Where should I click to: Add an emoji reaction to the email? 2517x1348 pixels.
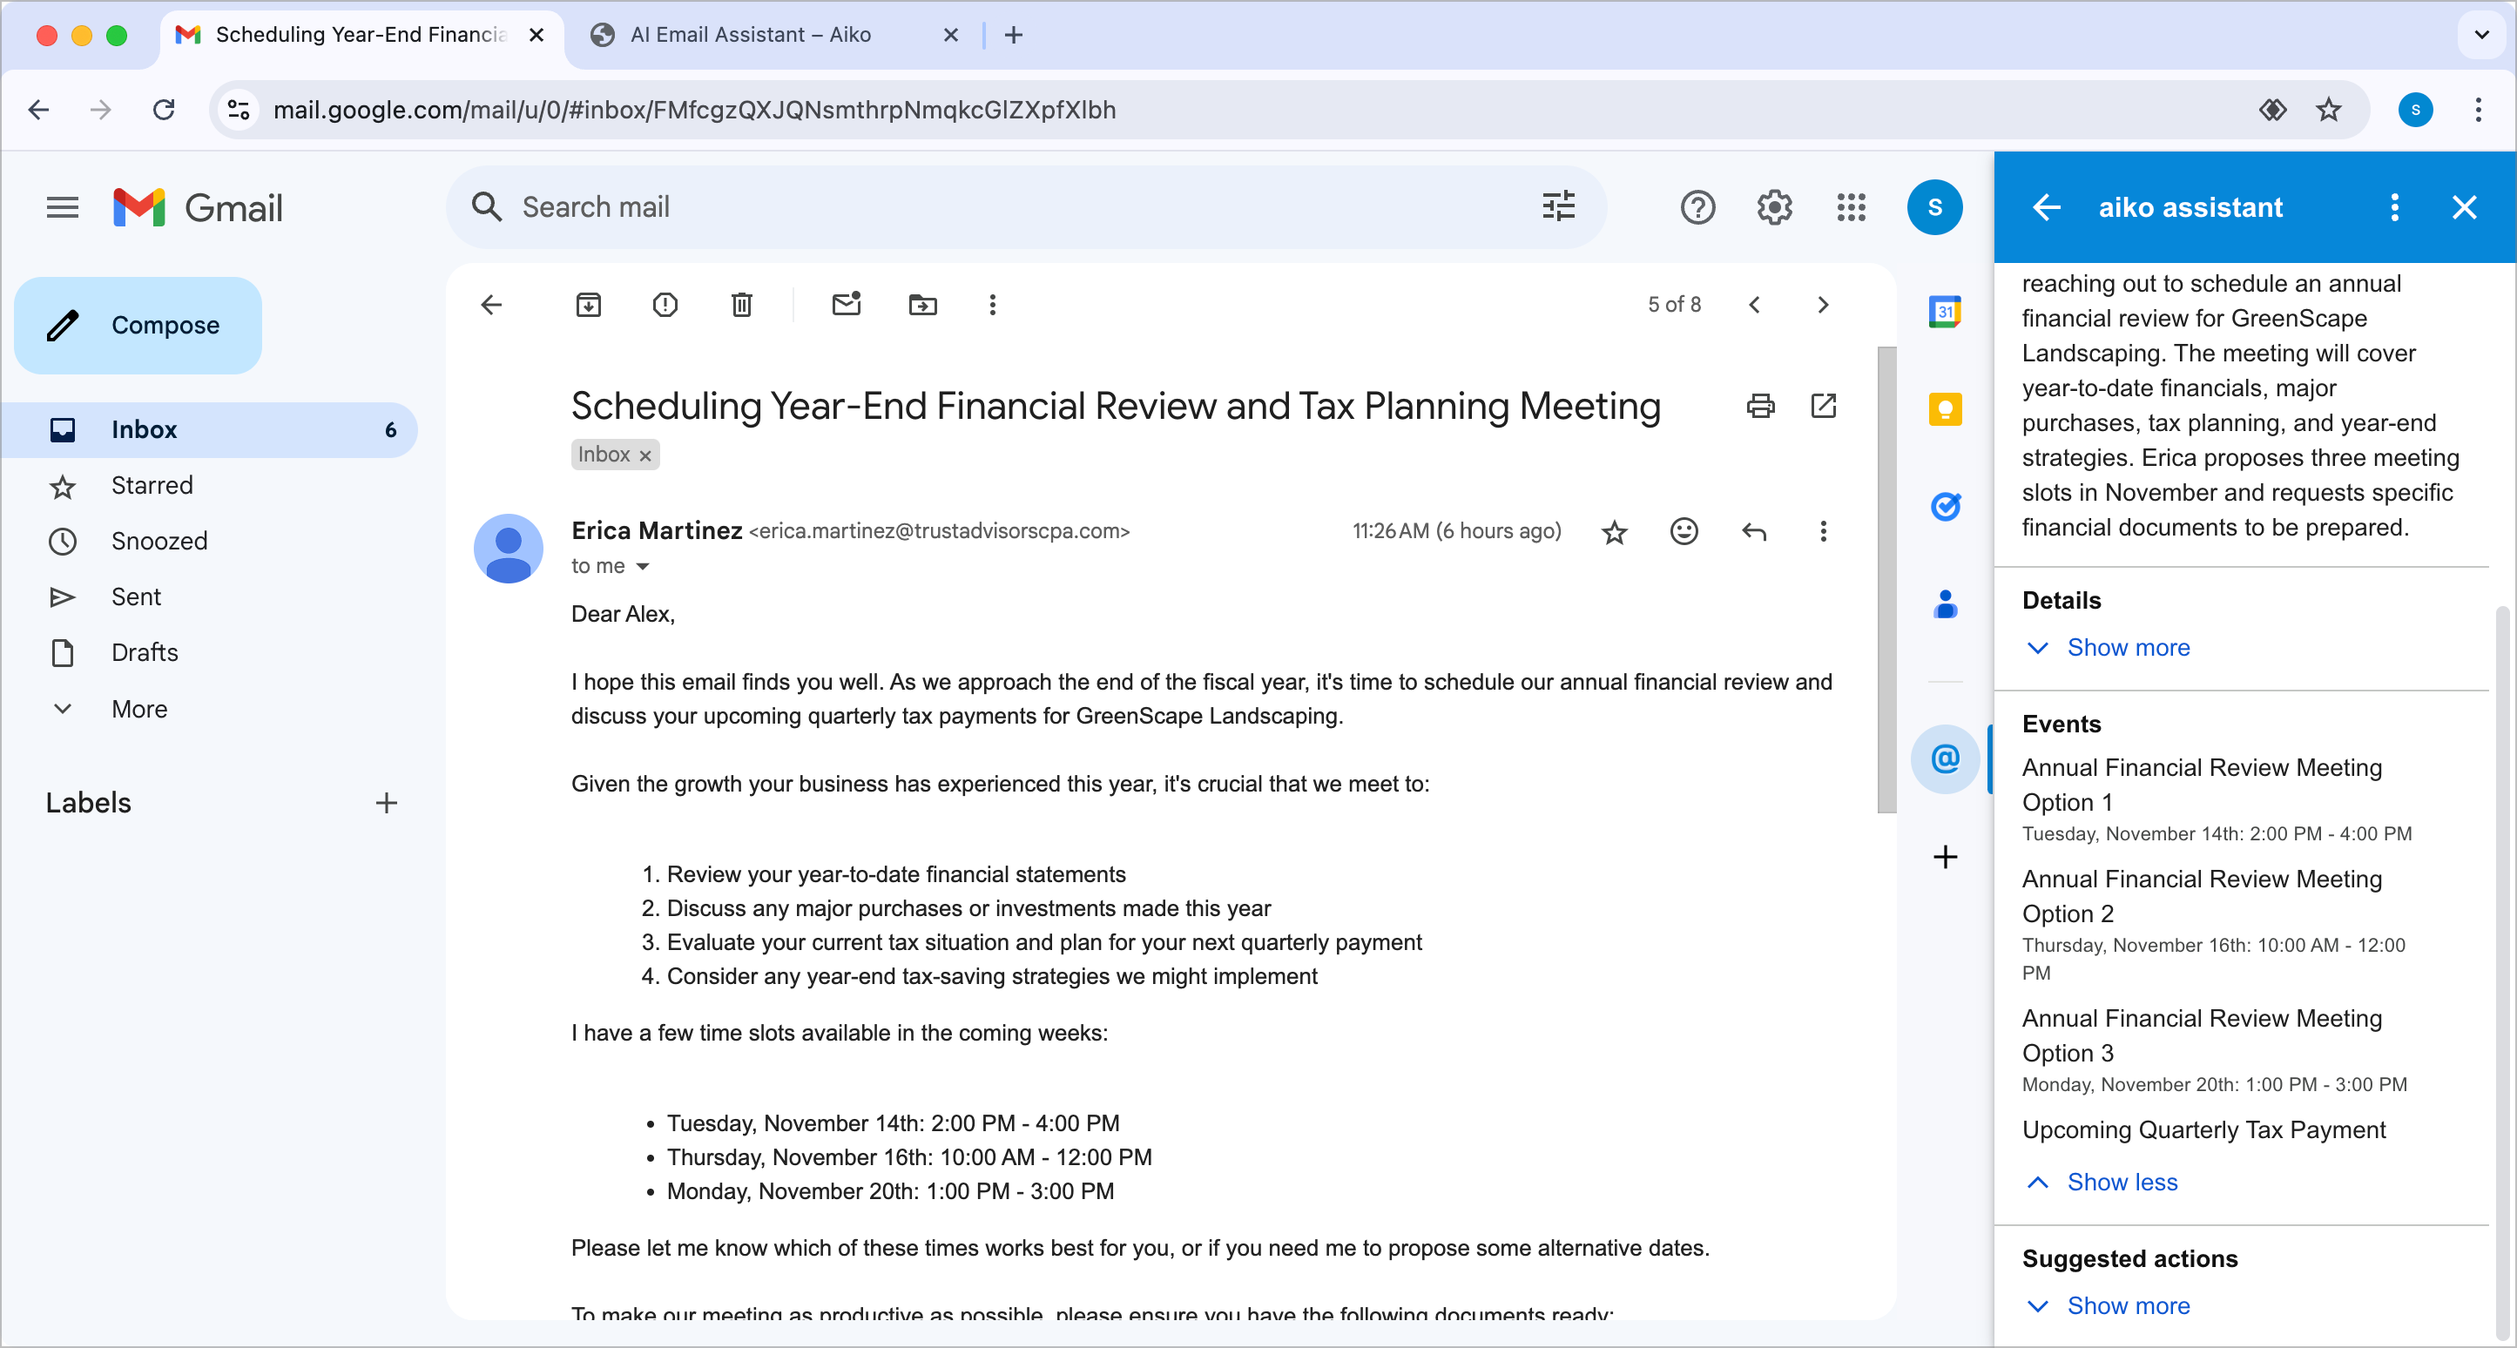pyautogui.click(x=1684, y=531)
